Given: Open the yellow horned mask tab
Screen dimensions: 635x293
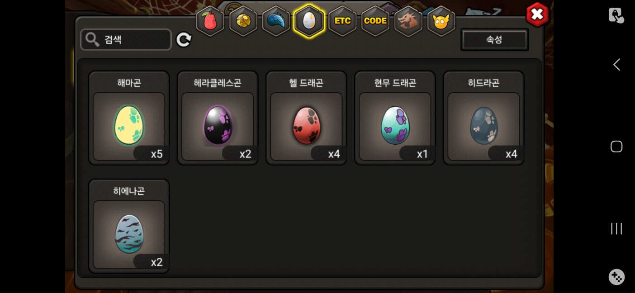Looking at the screenshot, I should pyautogui.click(x=441, y=21).
